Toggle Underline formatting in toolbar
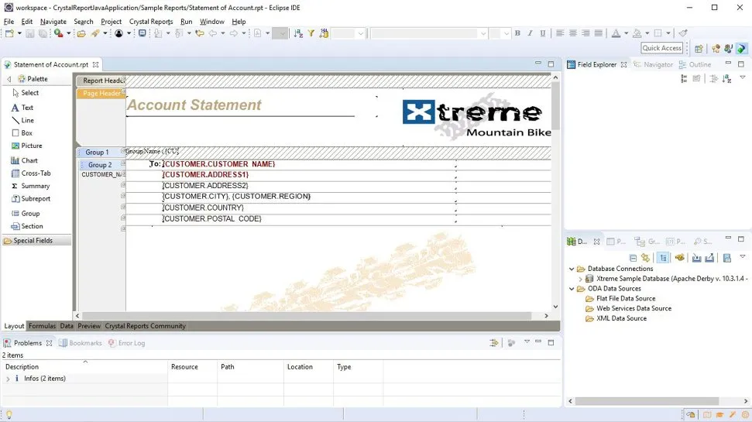Image resolution: width=752 pixels, height=422 pixels. 542,33
